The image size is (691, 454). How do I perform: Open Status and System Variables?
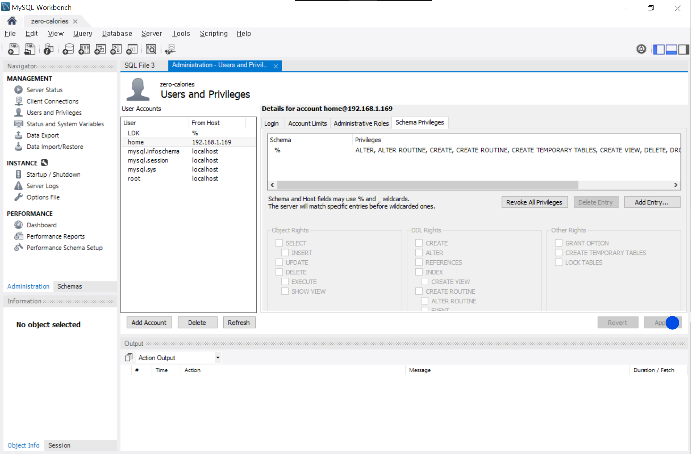coord(65,124)
